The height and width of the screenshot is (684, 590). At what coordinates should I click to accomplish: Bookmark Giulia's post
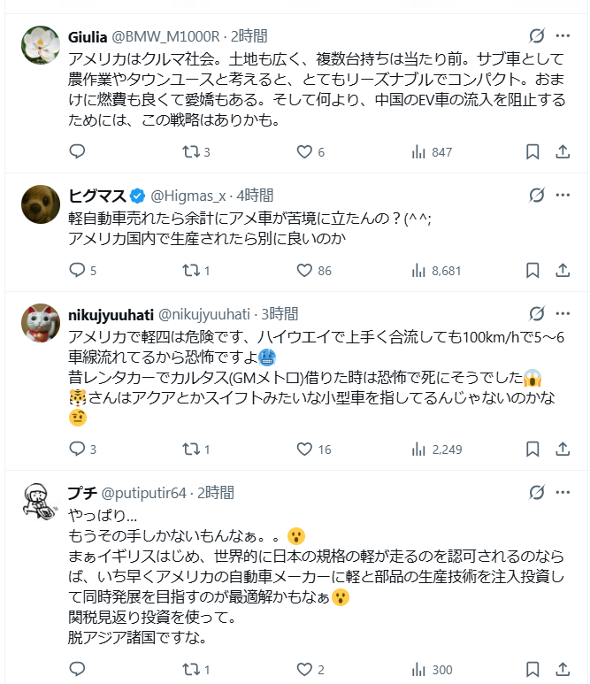(x=533, y=152)
